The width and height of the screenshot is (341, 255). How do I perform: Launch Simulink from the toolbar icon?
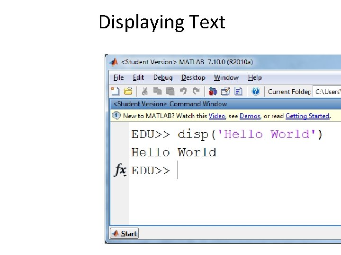click(213, 91)
